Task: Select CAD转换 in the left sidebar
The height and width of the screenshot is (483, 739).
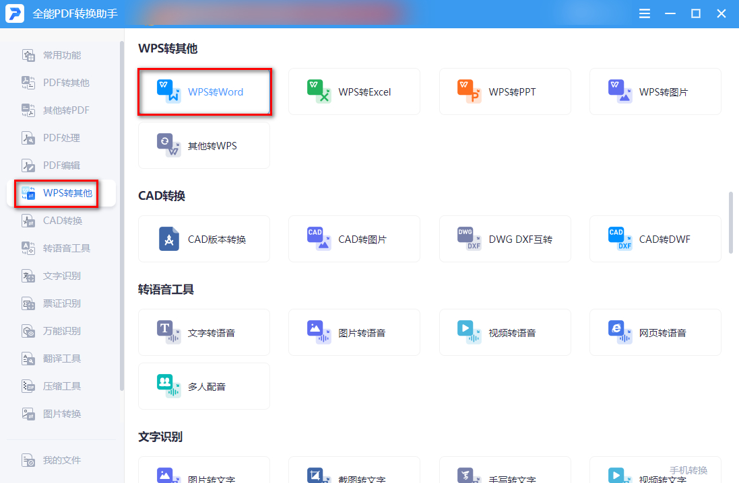Action: pos(61,220)
